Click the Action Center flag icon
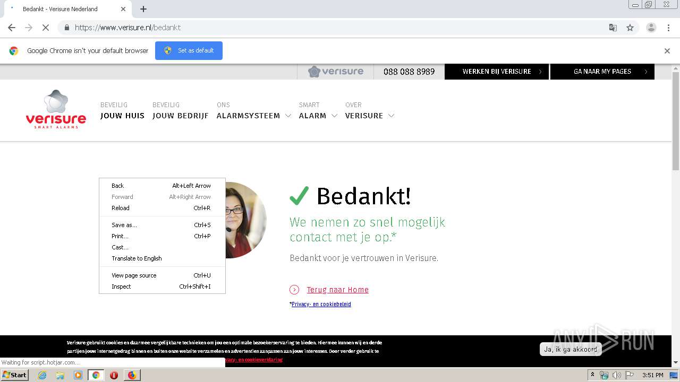Viewport: 680px width, 382px height. click(630, 375)
